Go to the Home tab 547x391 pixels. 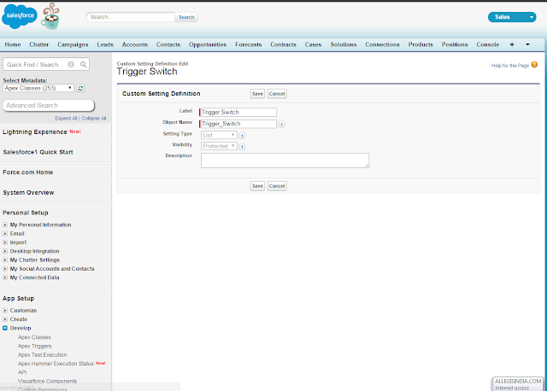click(13, 44)
